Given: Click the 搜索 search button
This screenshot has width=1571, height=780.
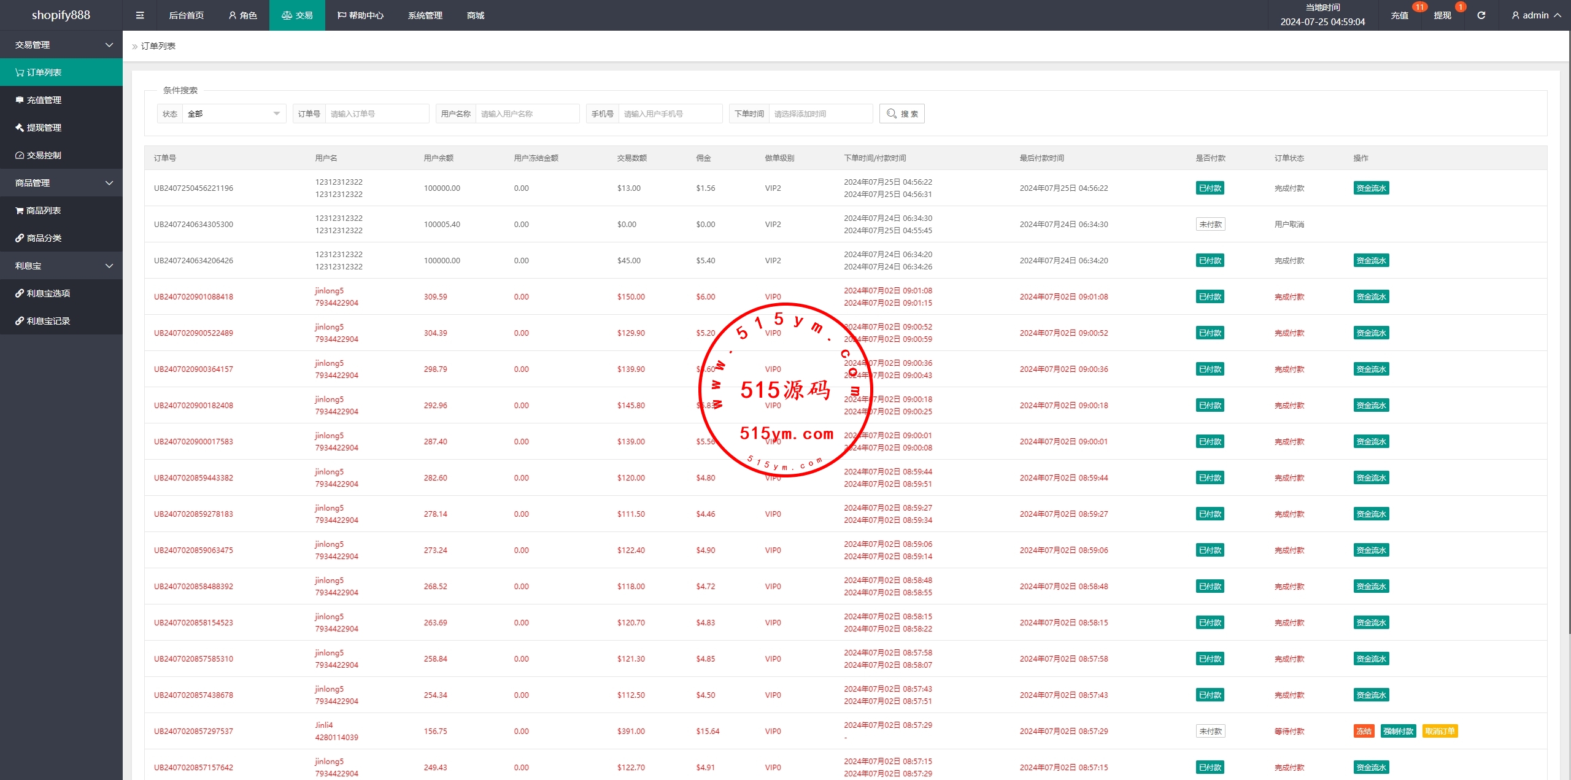Looking at the screenshot, I should click(901, 114).
